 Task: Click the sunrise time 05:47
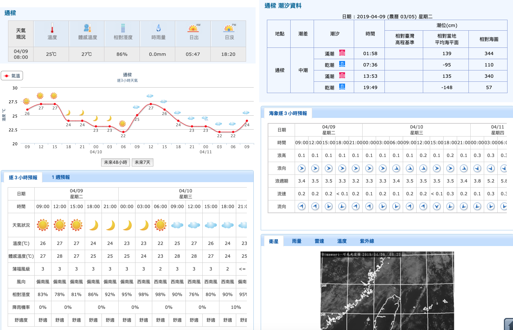tap(193, 54)
